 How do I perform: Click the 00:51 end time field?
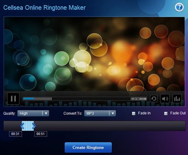pyautogui.click(x=41, y=134)
